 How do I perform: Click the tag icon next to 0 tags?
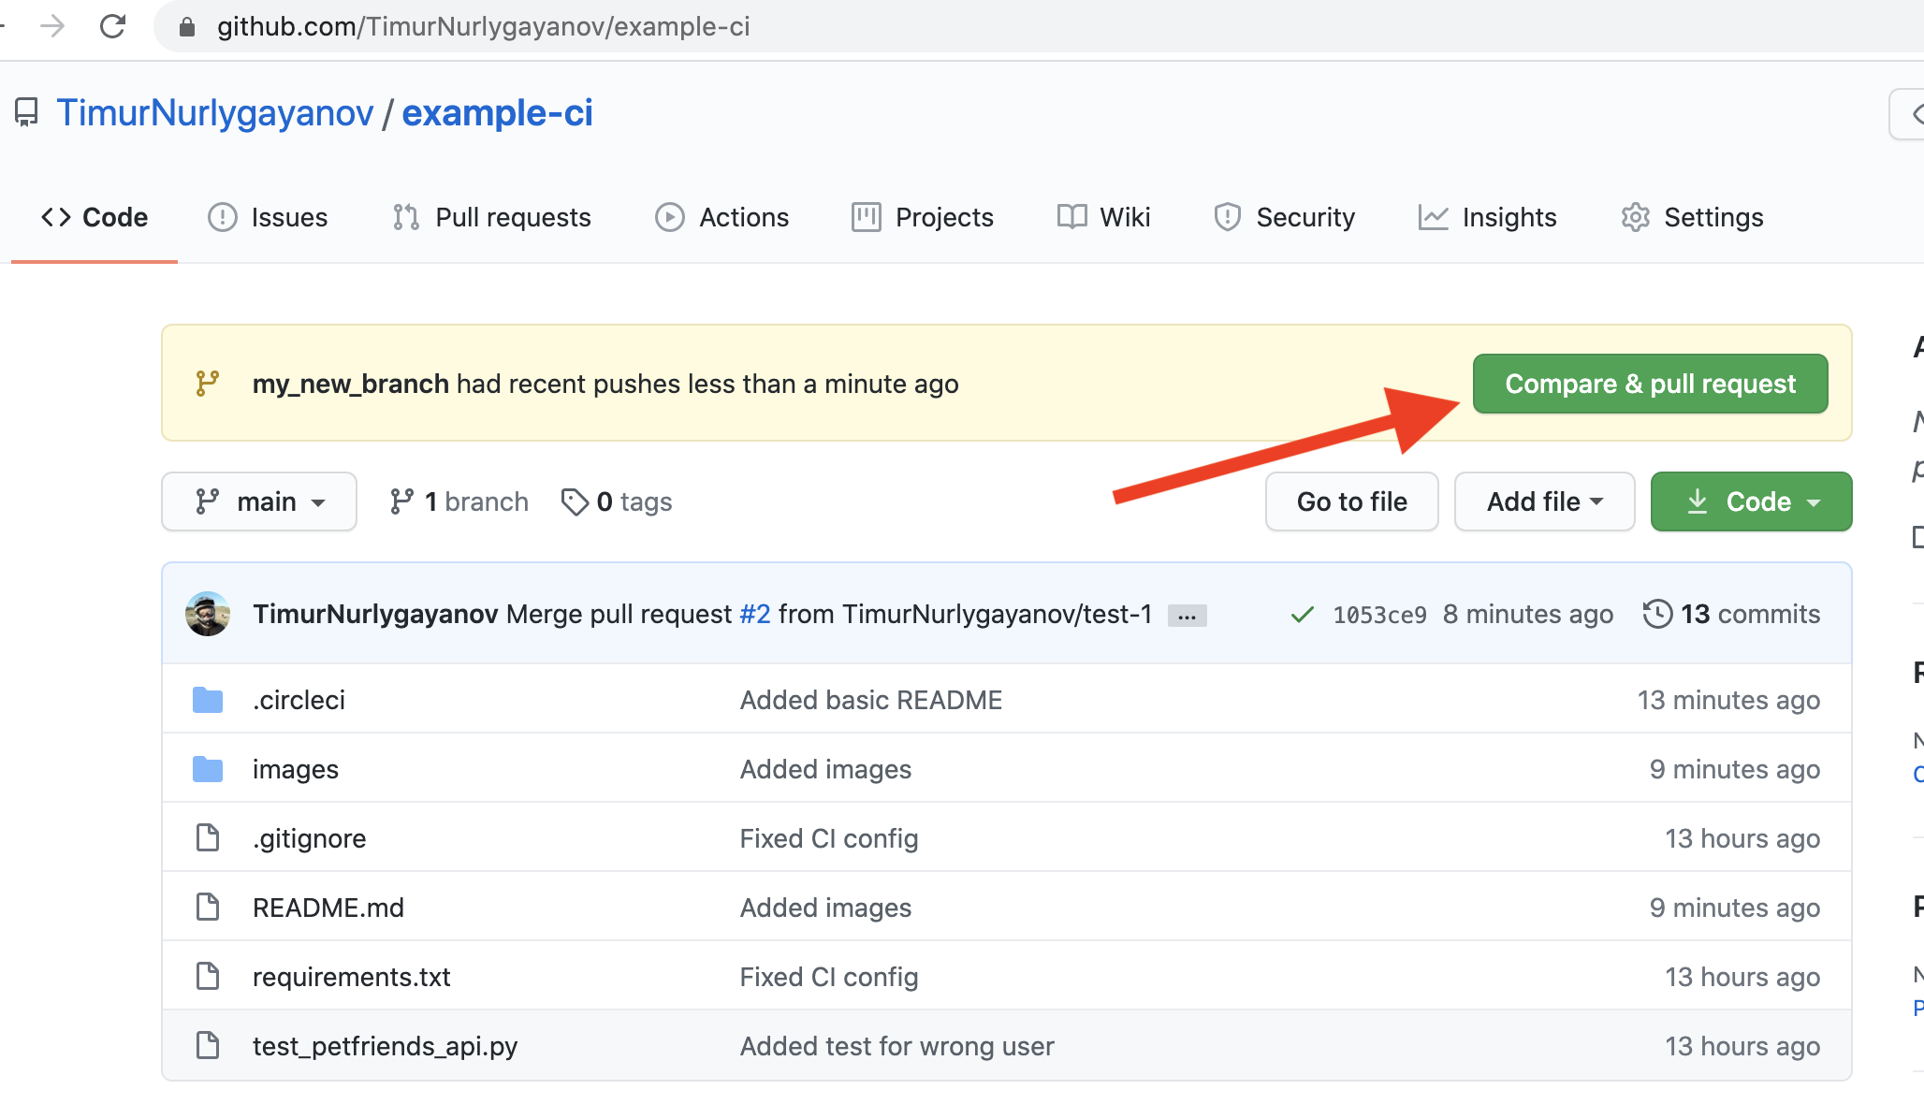coord(574,501)
